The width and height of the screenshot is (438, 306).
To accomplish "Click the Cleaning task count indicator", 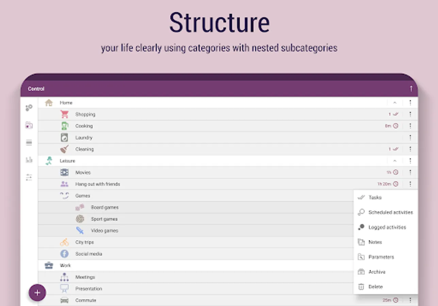I will coord(393,149).
